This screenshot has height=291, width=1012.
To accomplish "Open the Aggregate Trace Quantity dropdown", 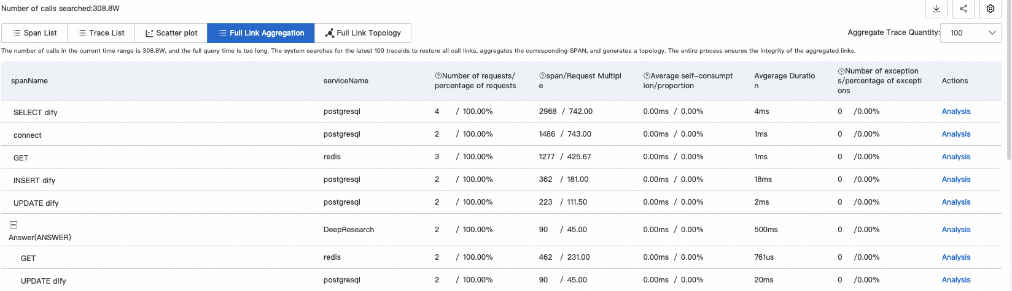I will coord(970,33).
